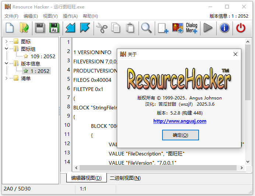Expand the 图标 tree node
The image size is (255, 196).
pos(6,42)
